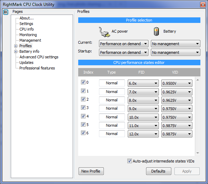Screen dimensions: 208x184
Task: Open the Monitoring page
Action: tap(28, 35)
